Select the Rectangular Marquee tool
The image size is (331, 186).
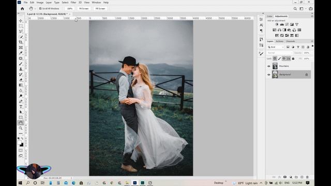pyautogui.click(x=21, y=26)
